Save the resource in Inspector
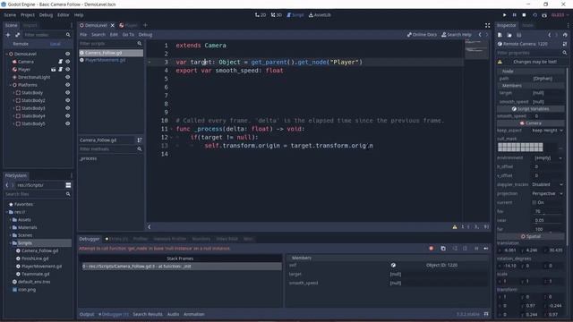 pos(518,35)
